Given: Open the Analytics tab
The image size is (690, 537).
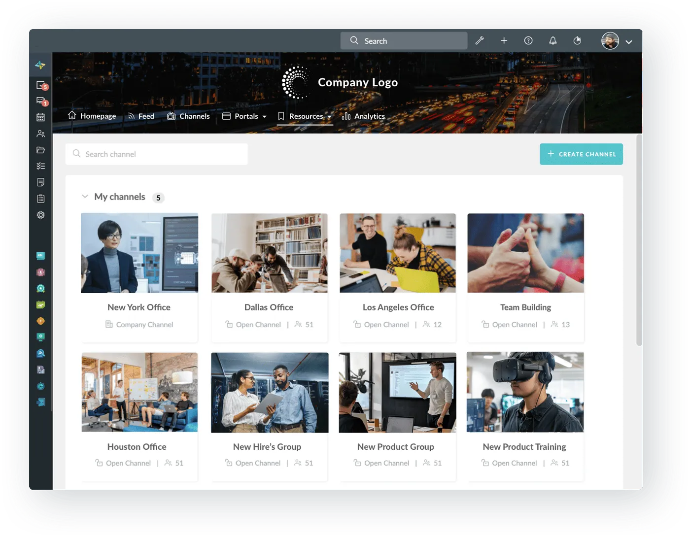Looking at the screenshot, I should pyautogui.click(x=363, y=116).
